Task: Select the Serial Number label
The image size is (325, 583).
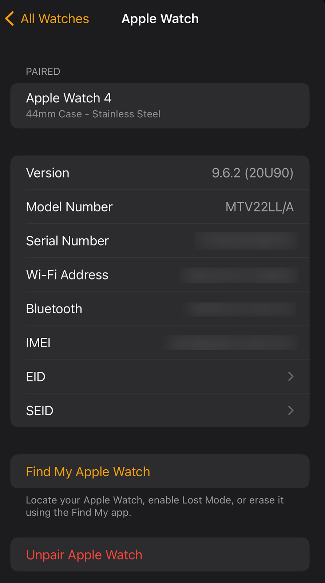Action: (x=67, y=241)
